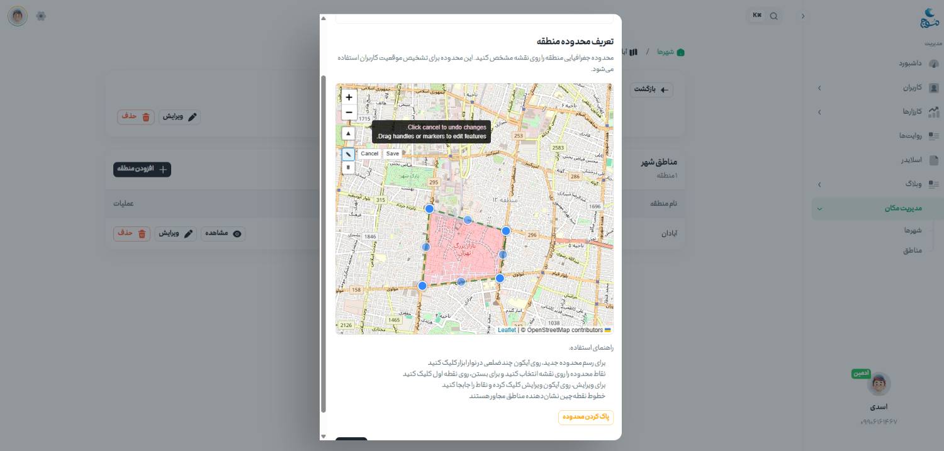Select the polygon draw tool on map
This screenshot has width=944, height=451.
coord(348,133)
